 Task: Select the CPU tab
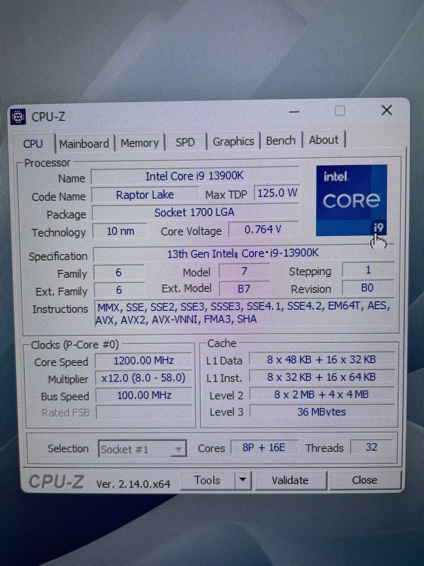tap(33, 144)
